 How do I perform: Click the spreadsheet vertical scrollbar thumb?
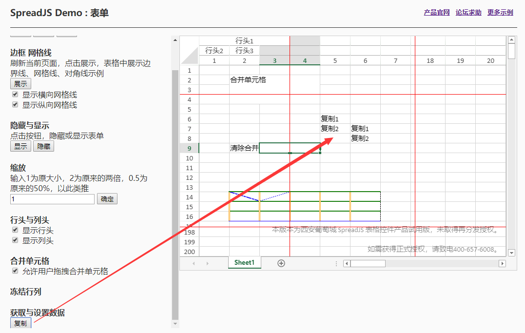point(511,51)
